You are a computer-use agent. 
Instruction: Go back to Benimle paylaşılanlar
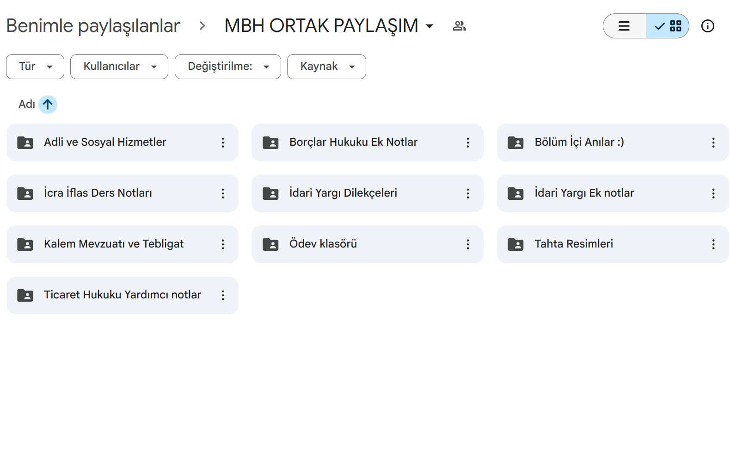(93, 26)
